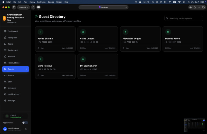This screenshot has height=134, width=207.
Task: Click the M avatar on Marcus's card
Action: [x=168, y=32]
